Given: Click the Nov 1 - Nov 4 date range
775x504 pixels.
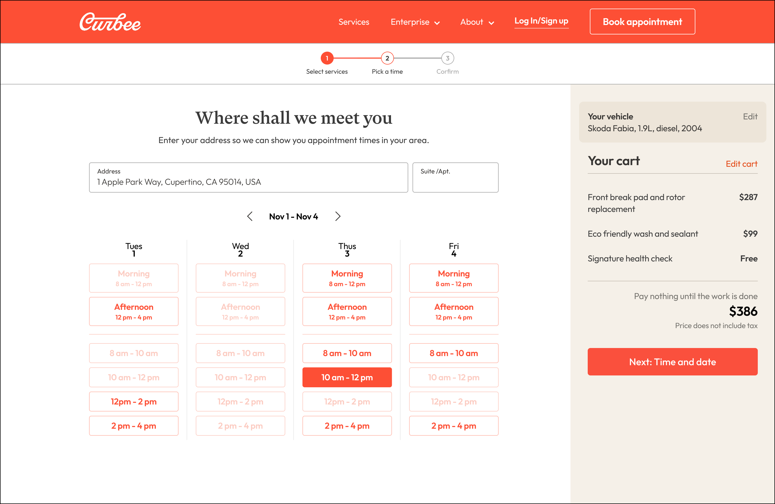Looking at the screenshot, I should click(x=293, y=216).
